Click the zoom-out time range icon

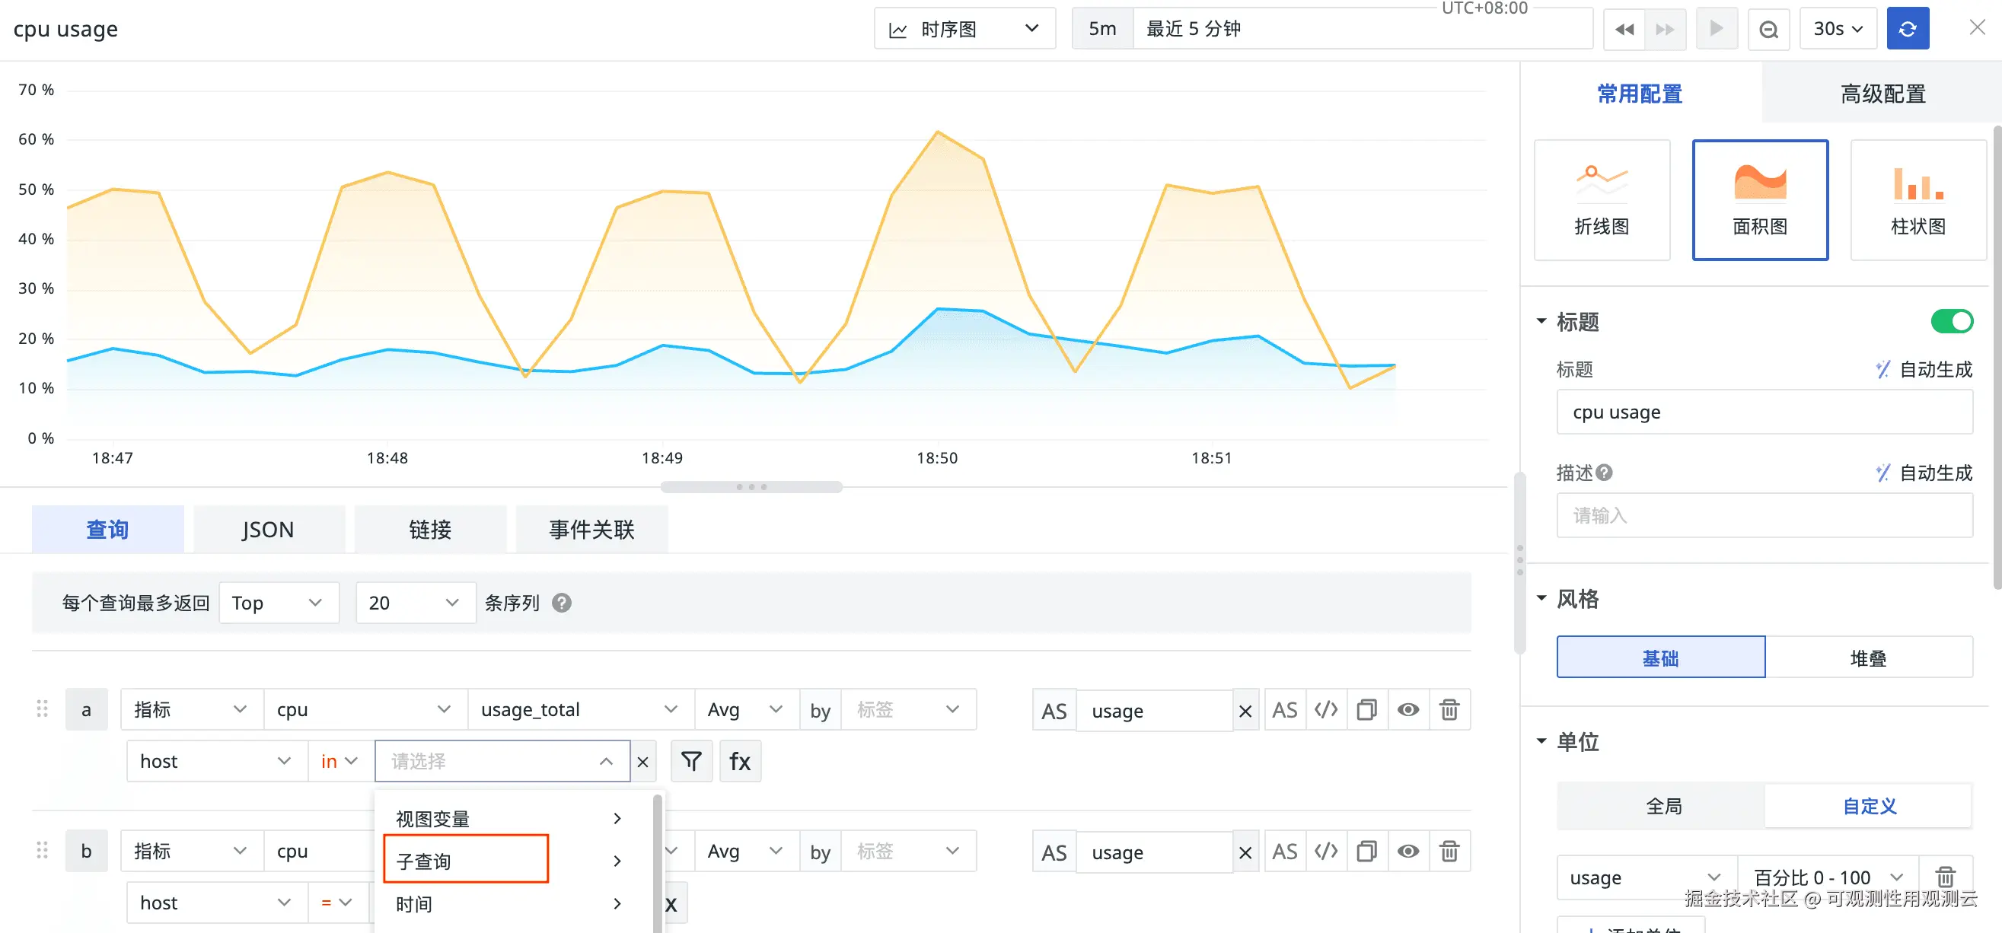click(x=1768, y=29)
